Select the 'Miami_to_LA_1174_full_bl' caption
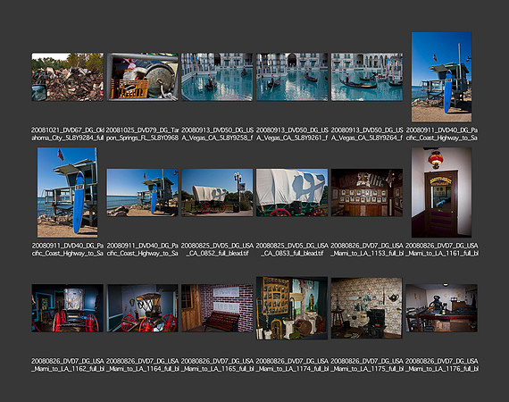Image resolution: width=509 pixels, height=402 pixels. [292, 365]
